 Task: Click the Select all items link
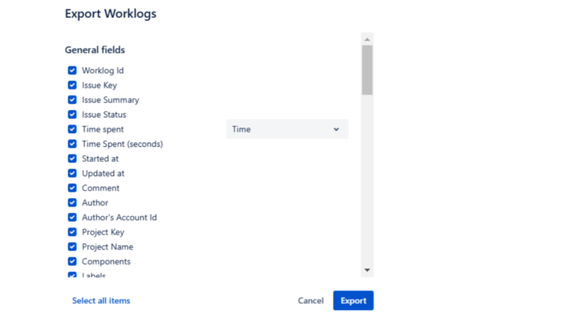pyautogui.click(x=101, y=300)
